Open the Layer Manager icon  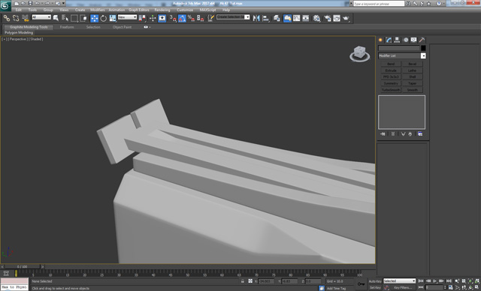click(277, 18)
